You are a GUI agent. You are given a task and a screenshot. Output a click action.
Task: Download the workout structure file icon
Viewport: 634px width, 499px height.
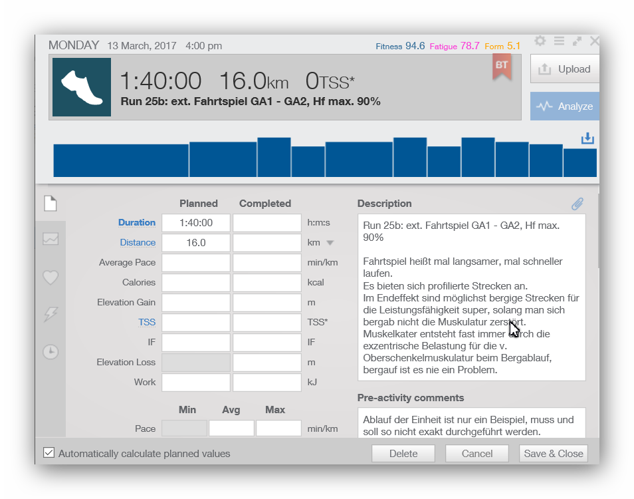587,138
